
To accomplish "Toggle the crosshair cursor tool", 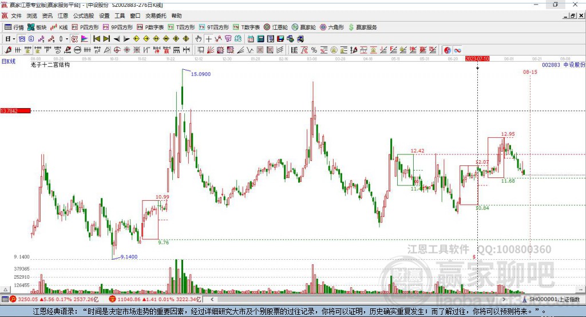I will [208, 39].
